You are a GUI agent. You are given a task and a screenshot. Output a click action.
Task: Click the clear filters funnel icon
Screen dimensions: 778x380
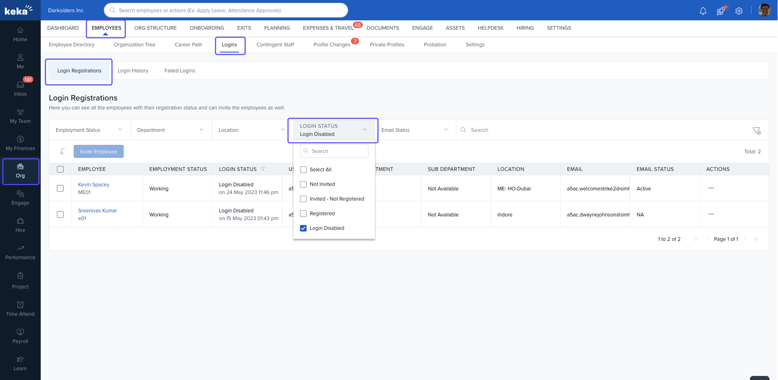[756, 131]
